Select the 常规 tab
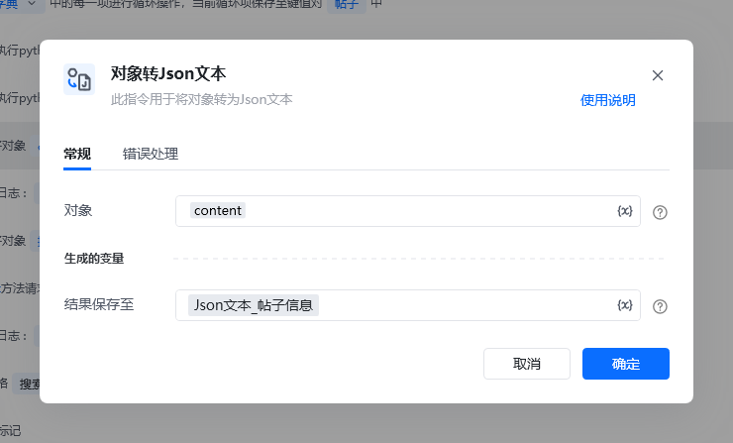 (77, 154)
